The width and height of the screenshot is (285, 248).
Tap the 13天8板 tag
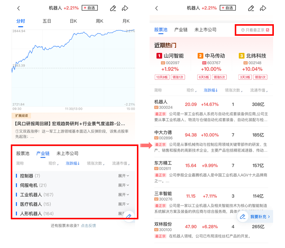162,77
